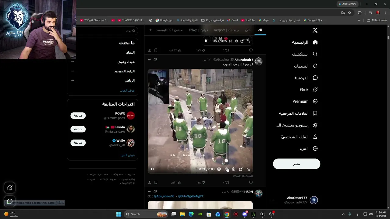390x219 pixels.
Task: Open YouTube bookmark in bookmarks bar
Action: point(248,20)
